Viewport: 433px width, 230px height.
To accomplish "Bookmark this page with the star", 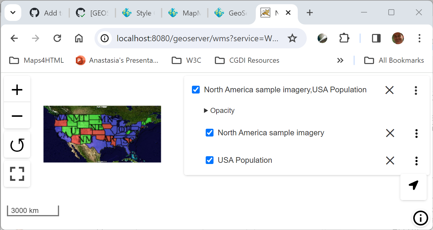I will click(x=292, y=38).
